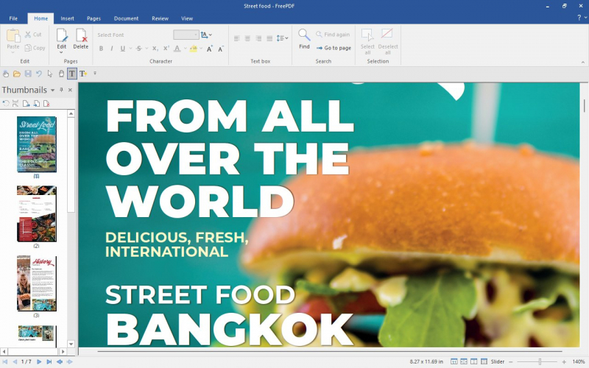Center align text
The width and height of the screenshot is (589, 368).
[x=247, y=38]
